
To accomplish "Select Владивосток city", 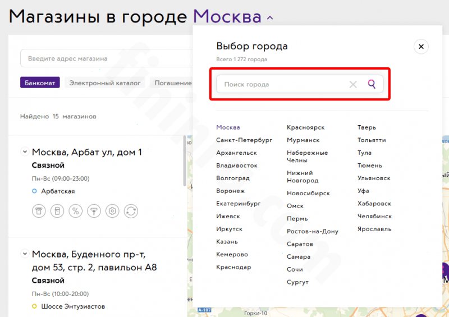I will pyautogui.click(x=237, y=165).
